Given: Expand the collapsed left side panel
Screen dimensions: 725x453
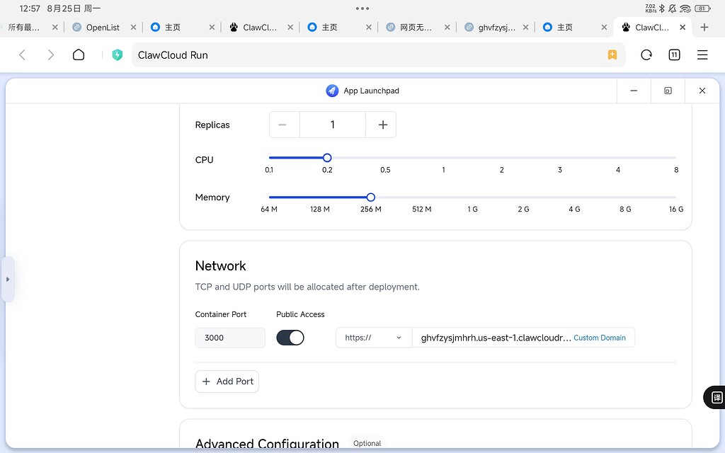Looking at the screenshot, I should (x=8, y=279).
